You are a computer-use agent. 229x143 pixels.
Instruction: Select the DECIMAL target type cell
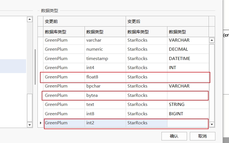[x=188, y=49]
